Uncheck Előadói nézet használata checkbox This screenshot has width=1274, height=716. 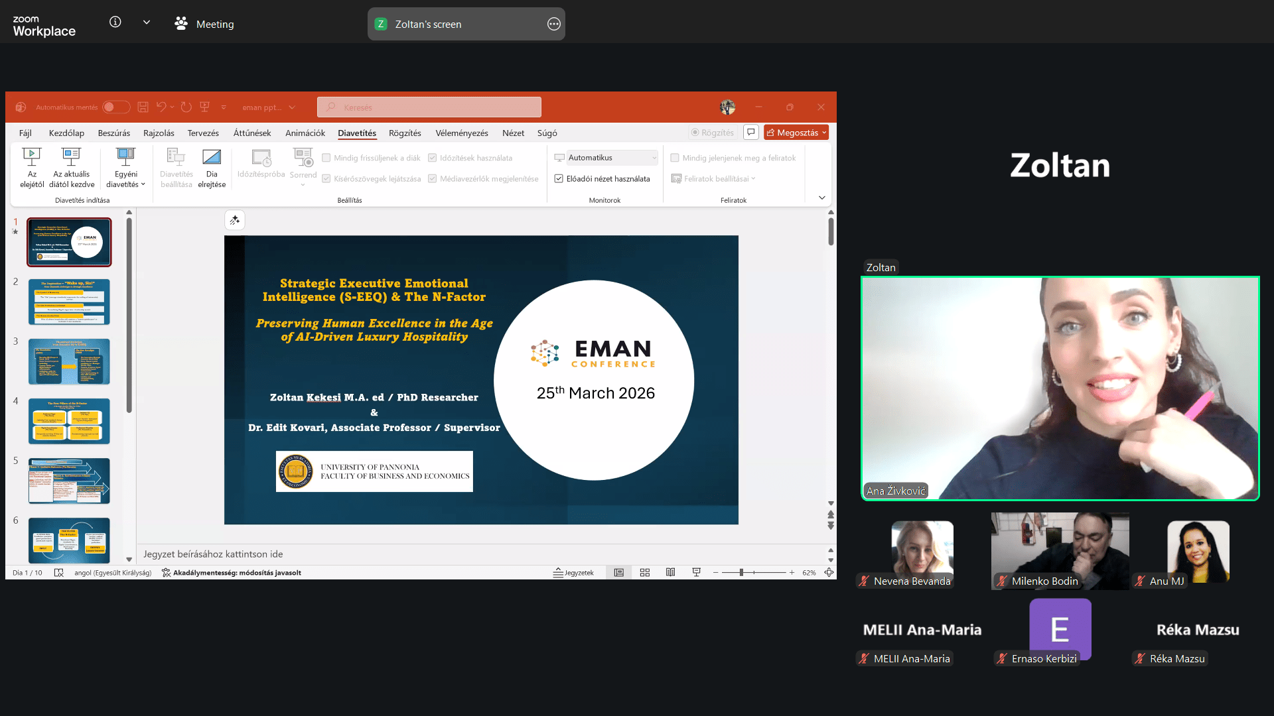pos(559,179)
